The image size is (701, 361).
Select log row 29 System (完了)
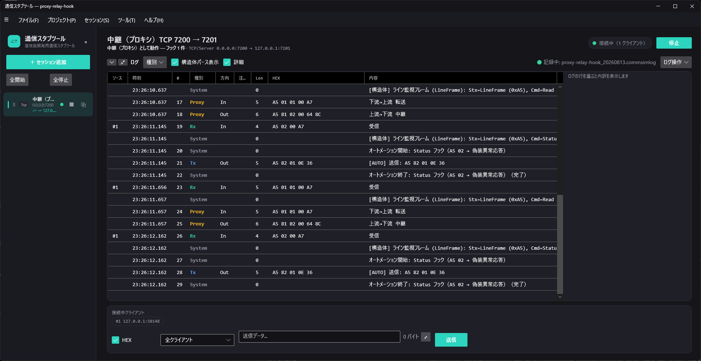(332, 284)
